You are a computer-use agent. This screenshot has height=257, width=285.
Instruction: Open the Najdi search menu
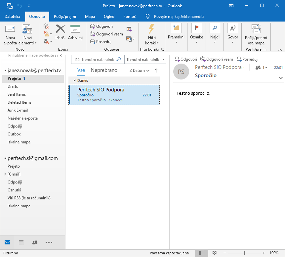pos(215,34)
